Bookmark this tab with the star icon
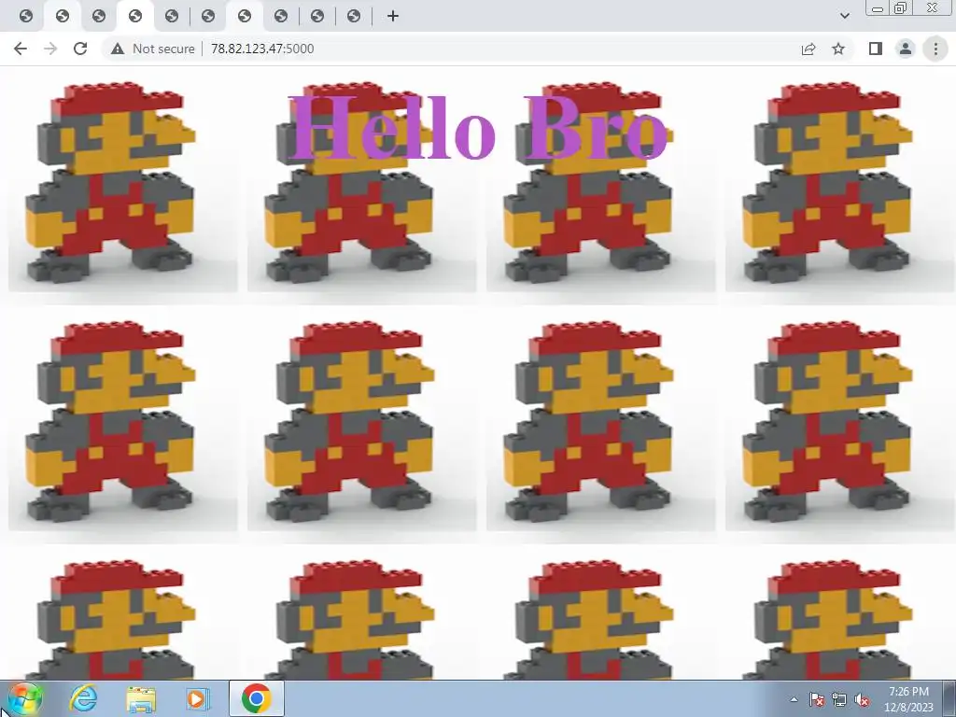The image size is (956, 717). coord(838,49)
